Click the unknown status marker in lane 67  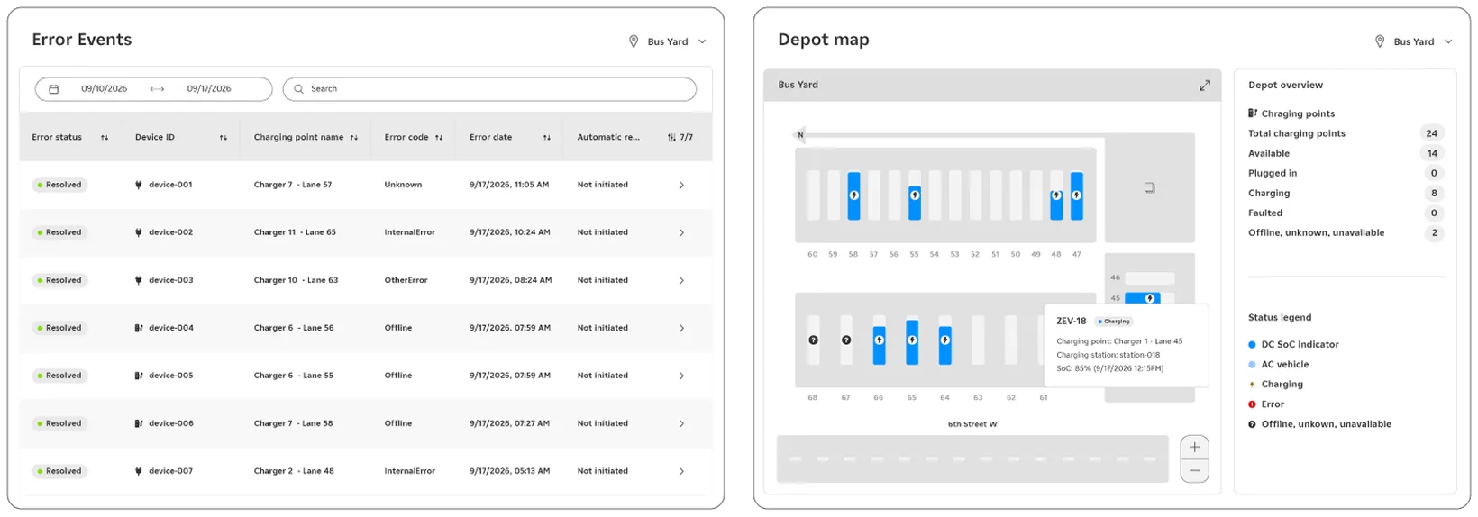(846, 340)
